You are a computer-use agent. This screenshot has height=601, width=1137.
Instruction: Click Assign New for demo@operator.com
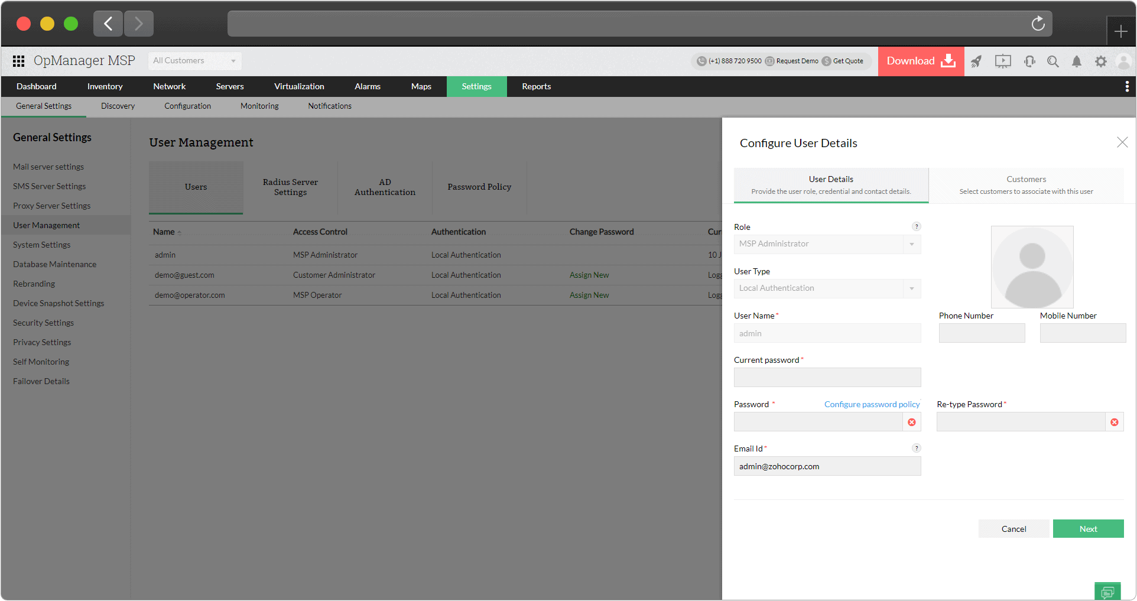pyautogui.click(x=589, y=295)
